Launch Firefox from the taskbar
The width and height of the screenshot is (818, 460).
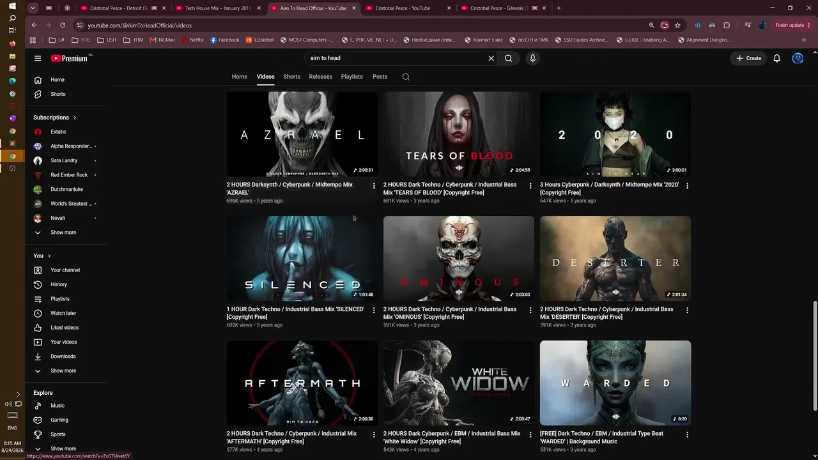[x=12, y=43]
